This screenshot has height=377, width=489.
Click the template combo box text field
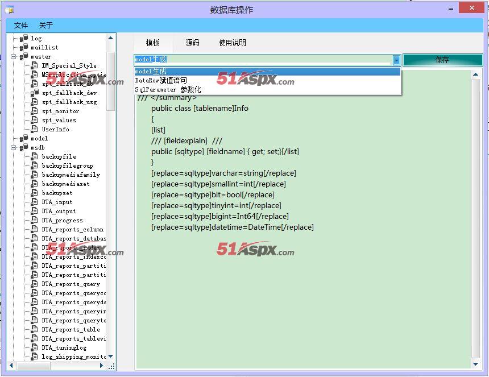pyautogui.click(x=263, y=60)
